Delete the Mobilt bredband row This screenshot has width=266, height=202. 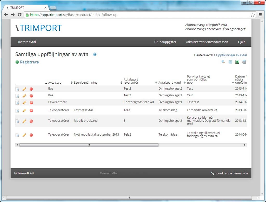click(x=31, y=121)
